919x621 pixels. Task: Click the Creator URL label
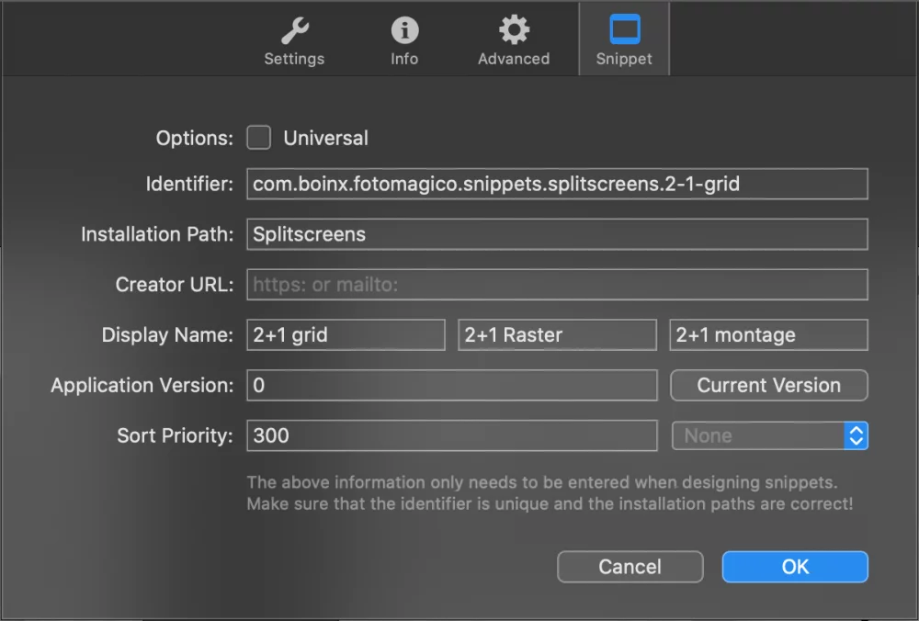pyautogui.click(x=174, y=285)
